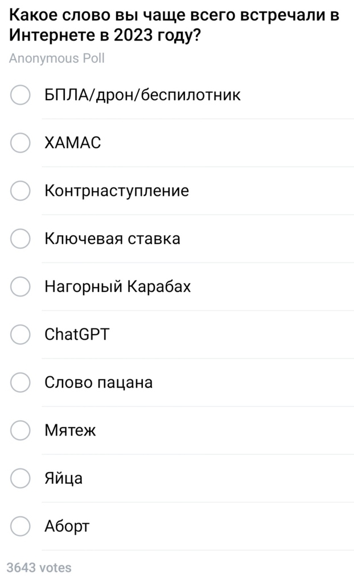The width and height of the screenshot is (354, 583).
Task: Select the ХАМАС radio button
Action: click(20, 143)
